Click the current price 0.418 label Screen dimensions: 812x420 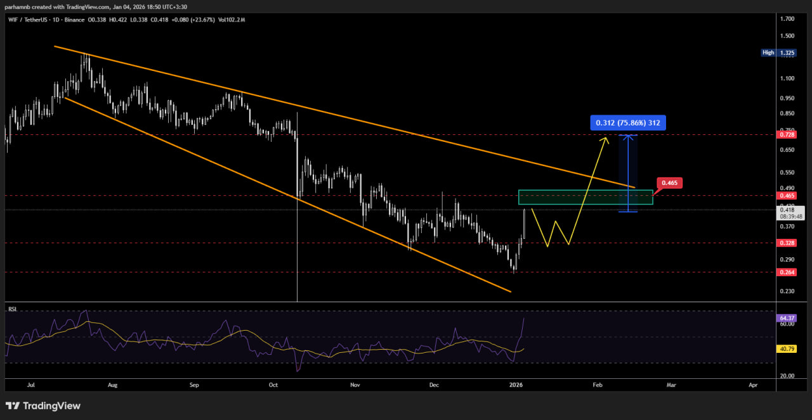coord(787,210)
